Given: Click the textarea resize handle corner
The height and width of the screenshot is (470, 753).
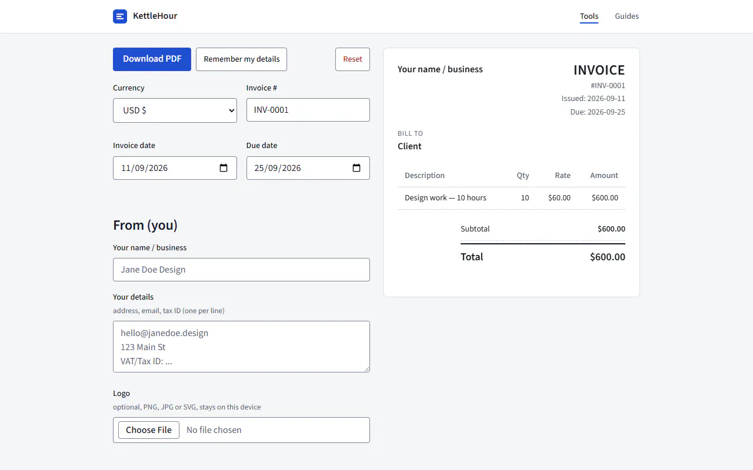Looking at the screenshot, I should tap(366, 368).
